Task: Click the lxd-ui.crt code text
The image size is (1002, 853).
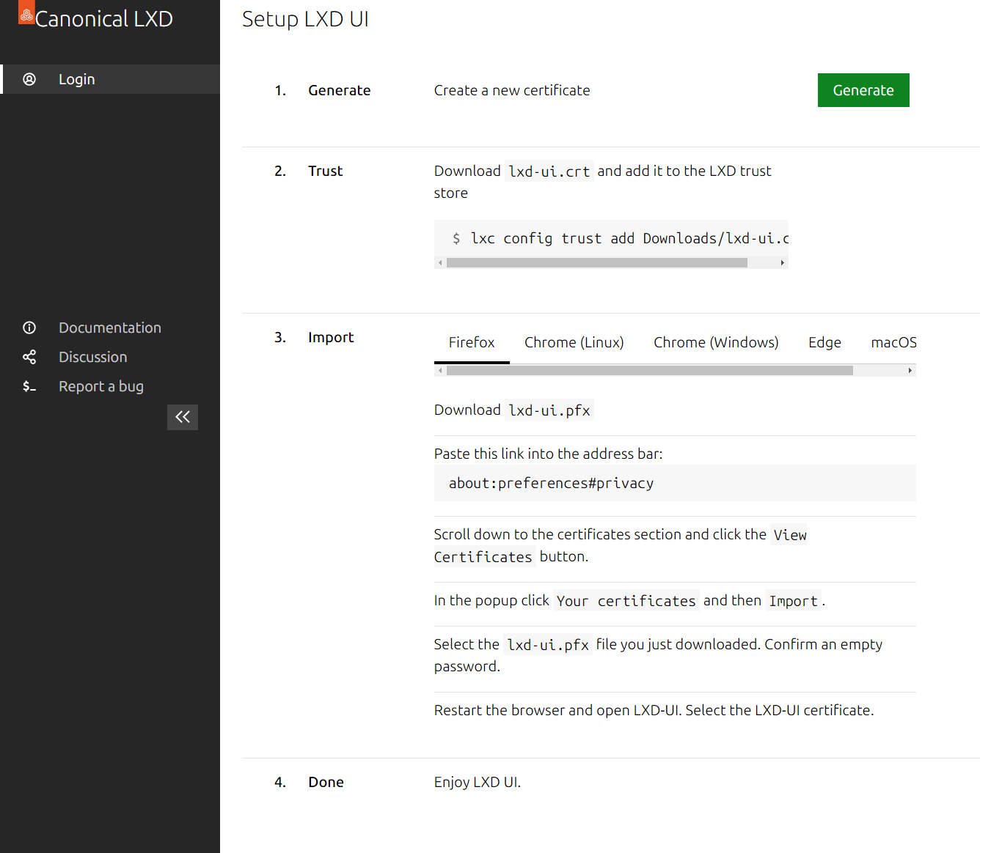Action: click(x=549, y=171)
